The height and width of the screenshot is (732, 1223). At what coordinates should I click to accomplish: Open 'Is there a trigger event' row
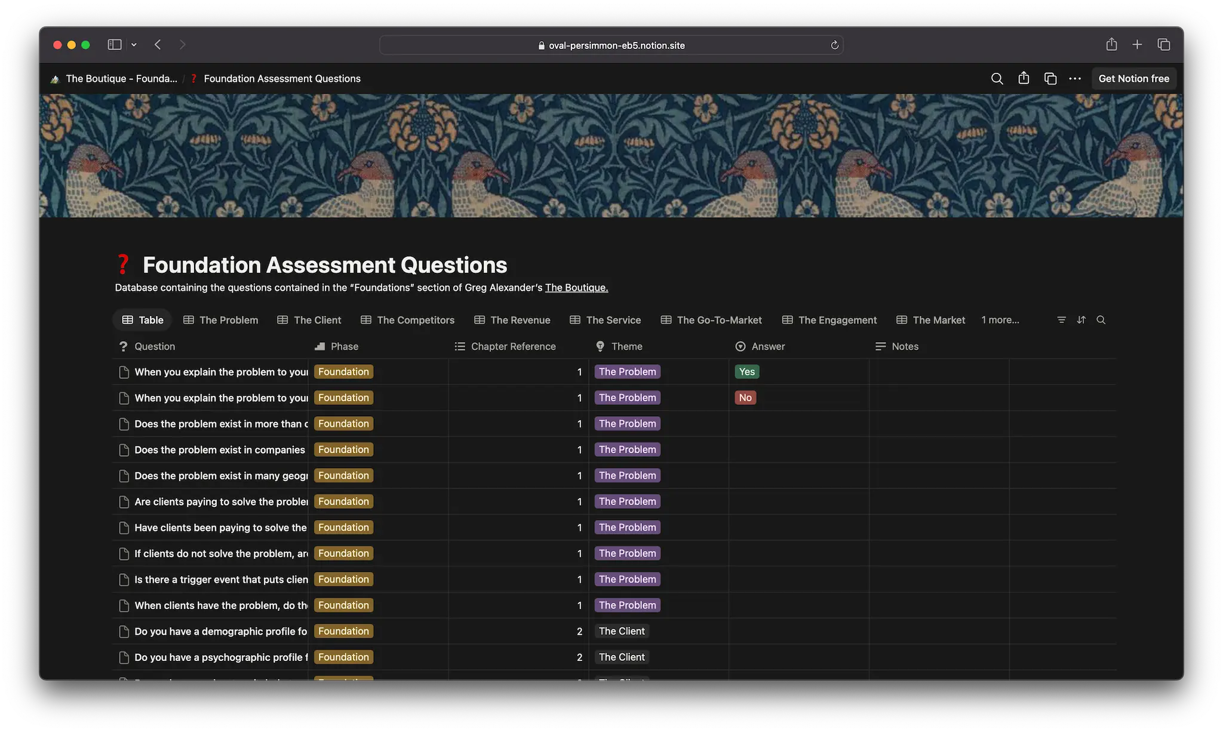pos(222,580)
